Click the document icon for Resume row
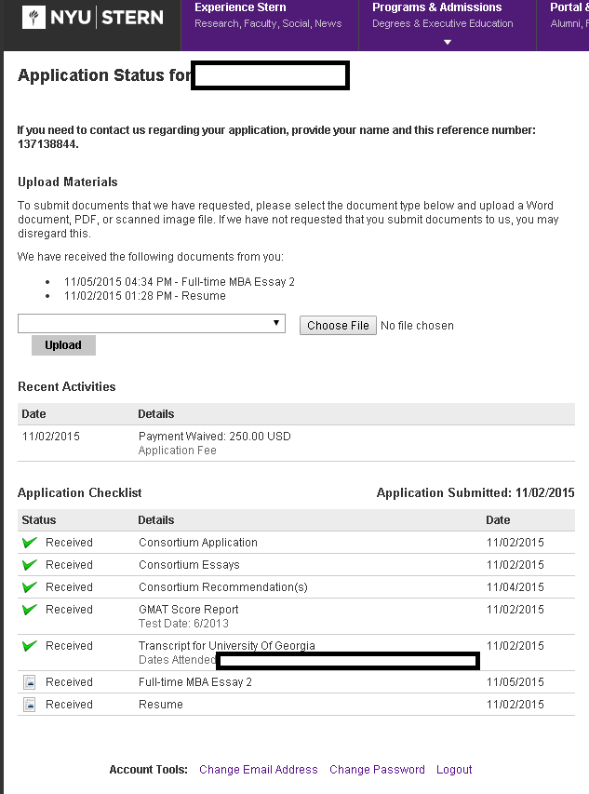Viewport: 589px width, 794px height. 30,705
